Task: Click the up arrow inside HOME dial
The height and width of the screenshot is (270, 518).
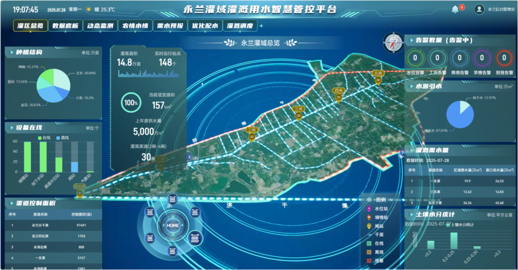Action: (173, 215)
